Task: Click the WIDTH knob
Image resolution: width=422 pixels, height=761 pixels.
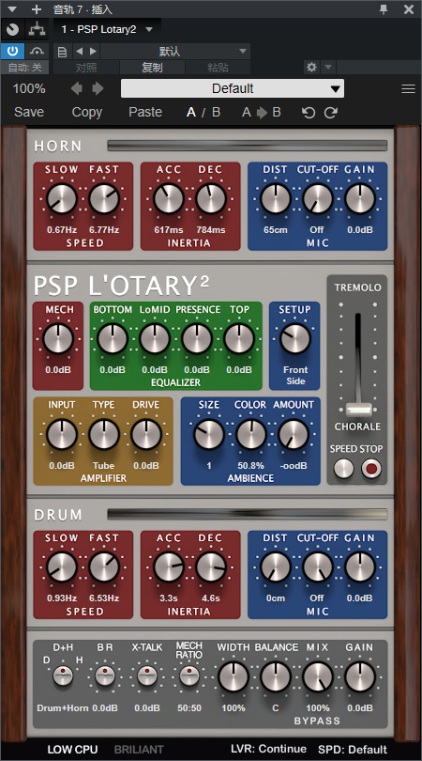Action: [x=234, y=677]
